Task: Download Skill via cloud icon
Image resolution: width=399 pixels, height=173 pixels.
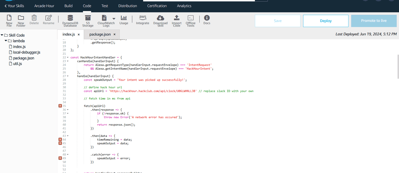Action: 160,18
